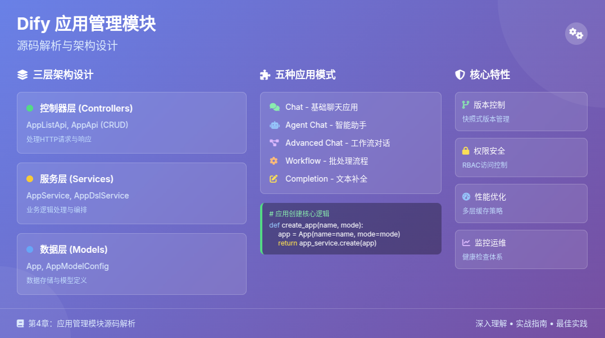Click the 版本控制 card title
The image size is (605, 338).
pyautogui.click(x=489, y=105)
